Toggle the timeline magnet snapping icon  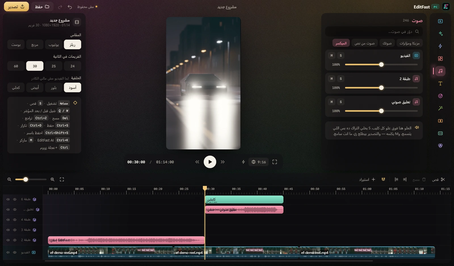coord(383,179)
